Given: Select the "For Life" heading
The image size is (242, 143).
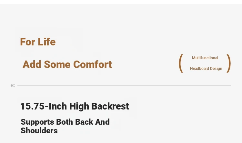Looking at the screenshot, I should 38,42.
